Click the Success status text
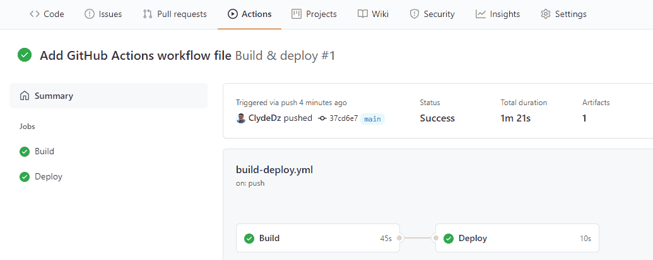Image resolution: width=653 pixels, height=260 pixels. click(x=437, y=118)
